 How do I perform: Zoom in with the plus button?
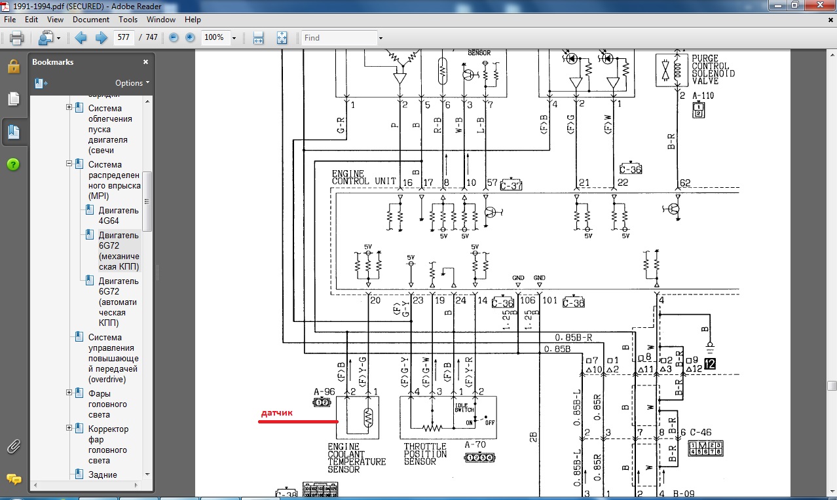pyautogui.click(x=190, y=38)
